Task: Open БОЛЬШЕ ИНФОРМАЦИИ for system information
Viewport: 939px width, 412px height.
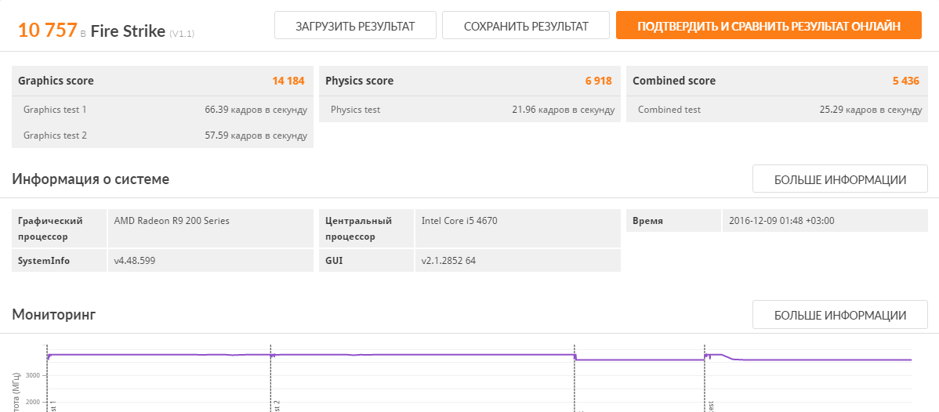Action: pyautogui.click(x=839, y=179)
